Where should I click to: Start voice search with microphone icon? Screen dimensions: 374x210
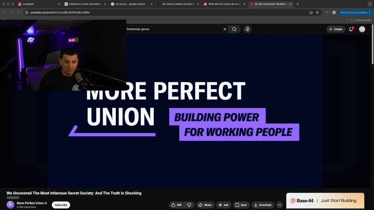pos(247,29)
